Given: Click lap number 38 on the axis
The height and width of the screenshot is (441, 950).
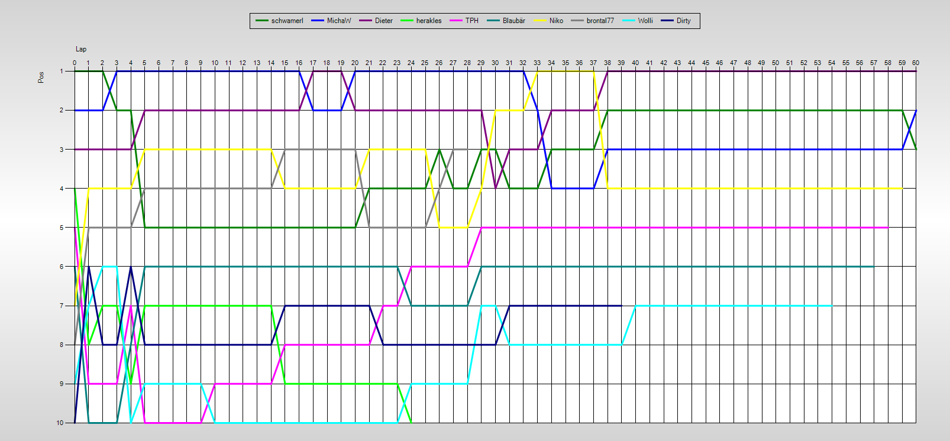Looking at the screenshot, I should click(x=608, y=63).
